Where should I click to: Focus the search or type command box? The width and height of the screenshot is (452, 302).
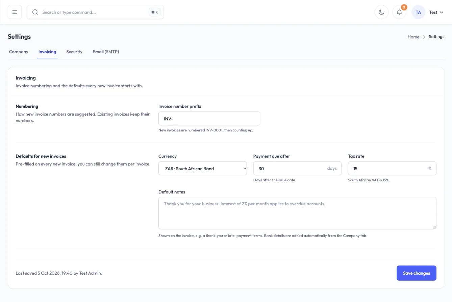(95, 12)
